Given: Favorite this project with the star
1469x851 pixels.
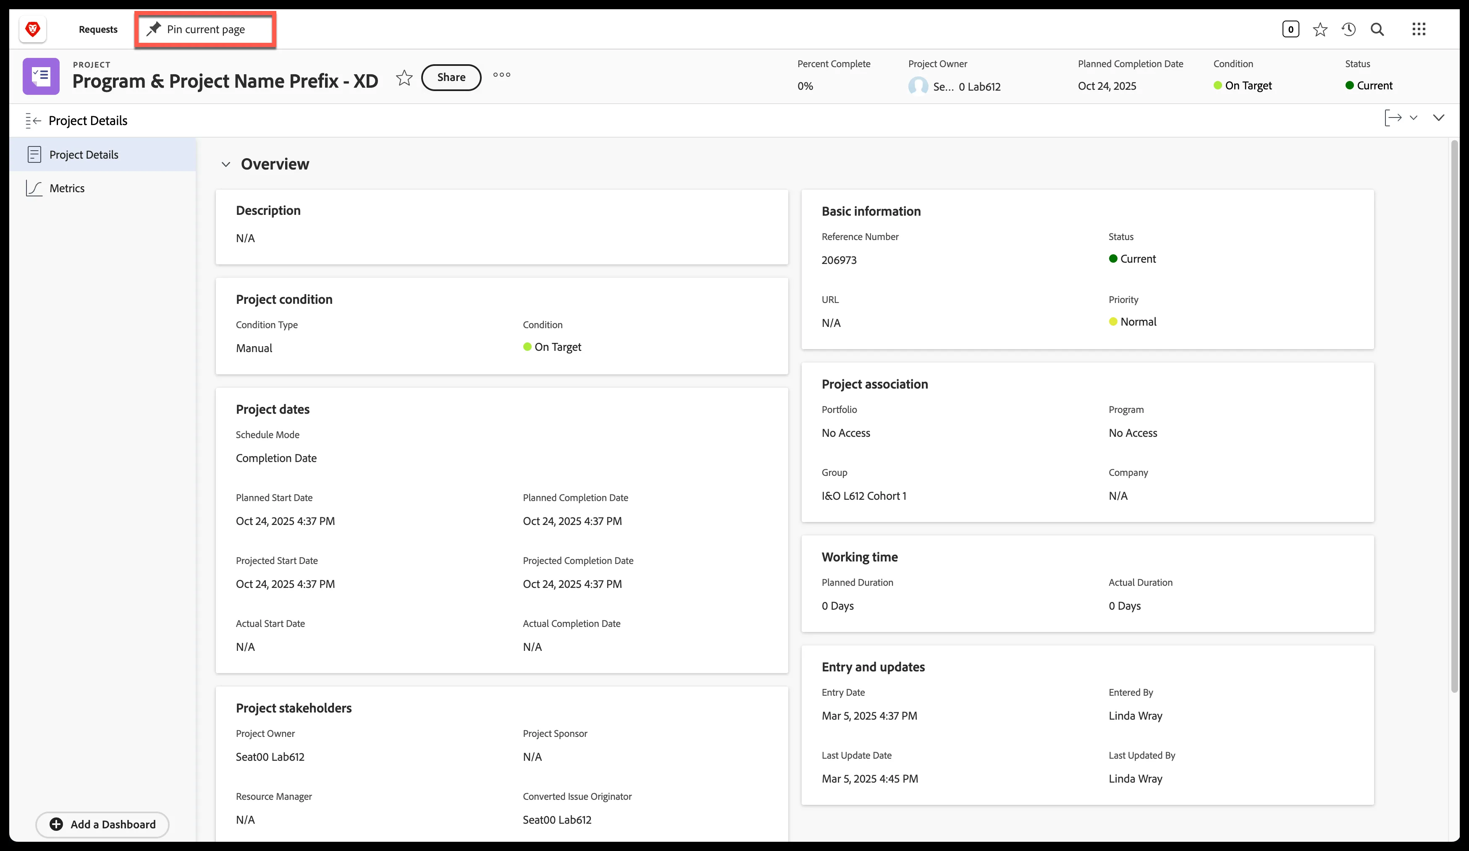Looking at the screenshot, I should pos(404,78).
